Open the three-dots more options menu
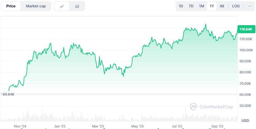Image resolution: width=256 pixels, height=129 pixels. pos(249,6)
